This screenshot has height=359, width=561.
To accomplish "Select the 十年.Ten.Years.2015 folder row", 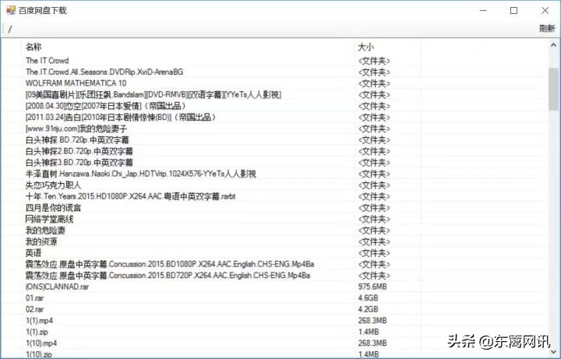I will click(x=130, y=197).
